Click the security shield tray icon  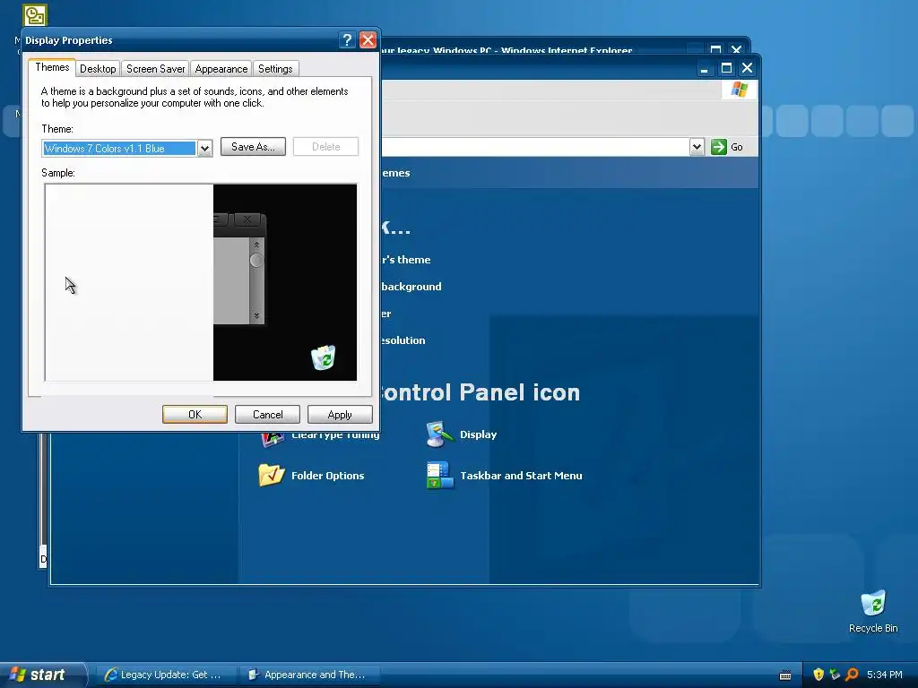(x=818, y=675)
